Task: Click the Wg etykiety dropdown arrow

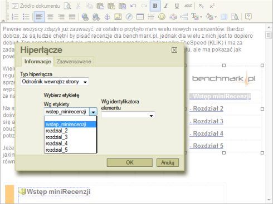Action: 93,112
